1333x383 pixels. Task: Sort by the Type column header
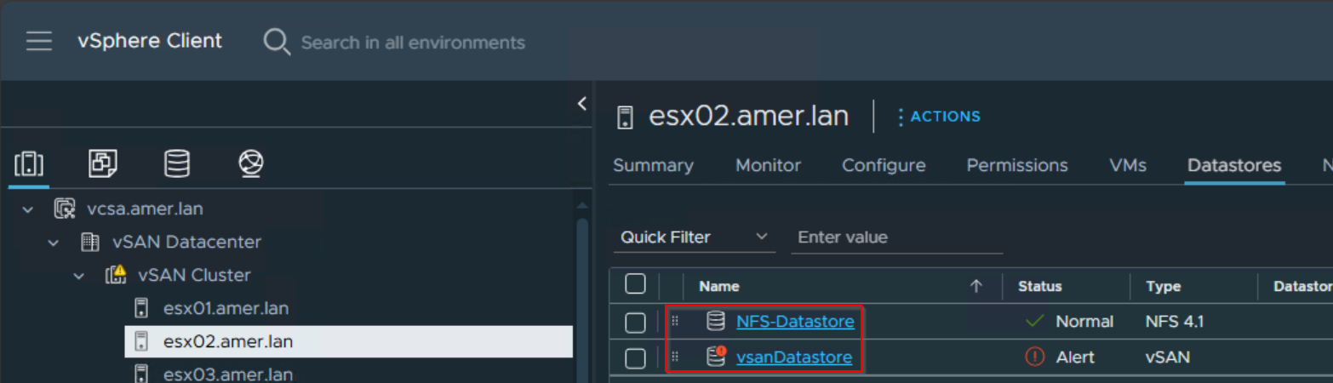pyautogui.click(x=1164, y=287)
